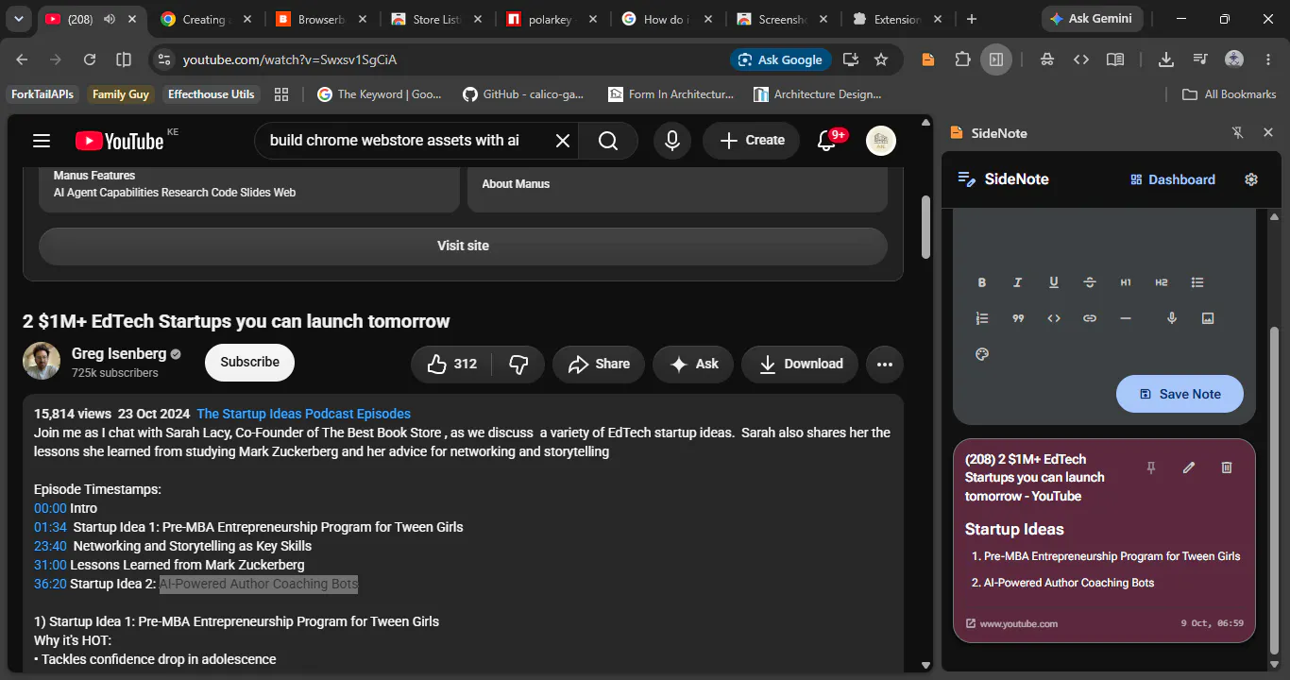Open the YouTube guide hamburger menu
1290x680 pixels.
[x=41, y=141]
